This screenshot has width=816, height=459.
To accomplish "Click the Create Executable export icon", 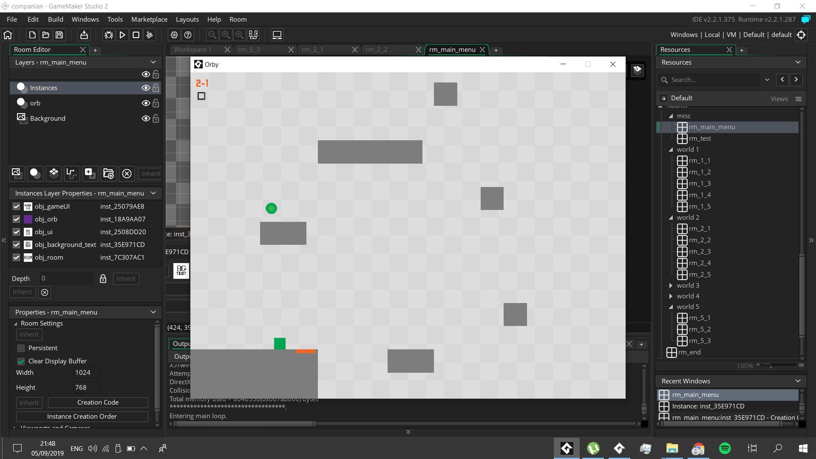I will (84, 35).
